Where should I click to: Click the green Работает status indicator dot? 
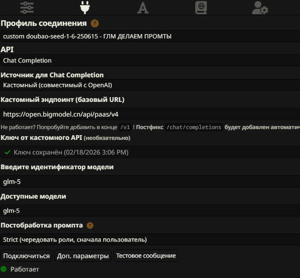(x=4, y=269)
